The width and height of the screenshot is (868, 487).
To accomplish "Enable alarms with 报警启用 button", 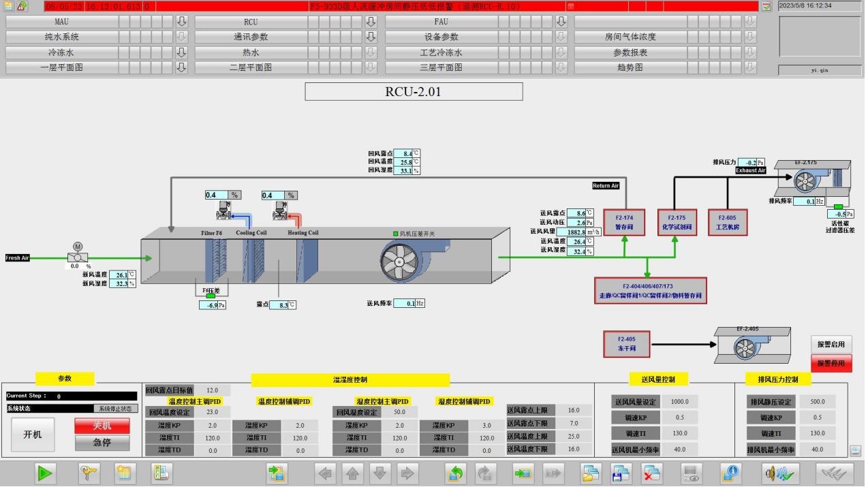I will [x=831, y=345].
